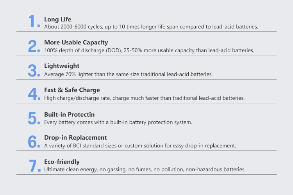
Task: Click the blue number 4 icon
Action: tap(34, 94)
